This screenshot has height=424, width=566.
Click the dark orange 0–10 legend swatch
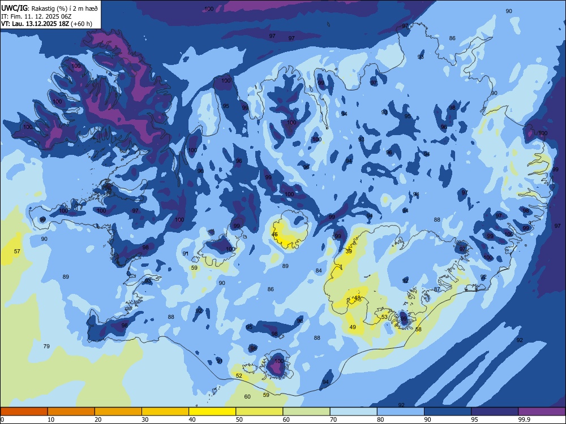point(24,412)
